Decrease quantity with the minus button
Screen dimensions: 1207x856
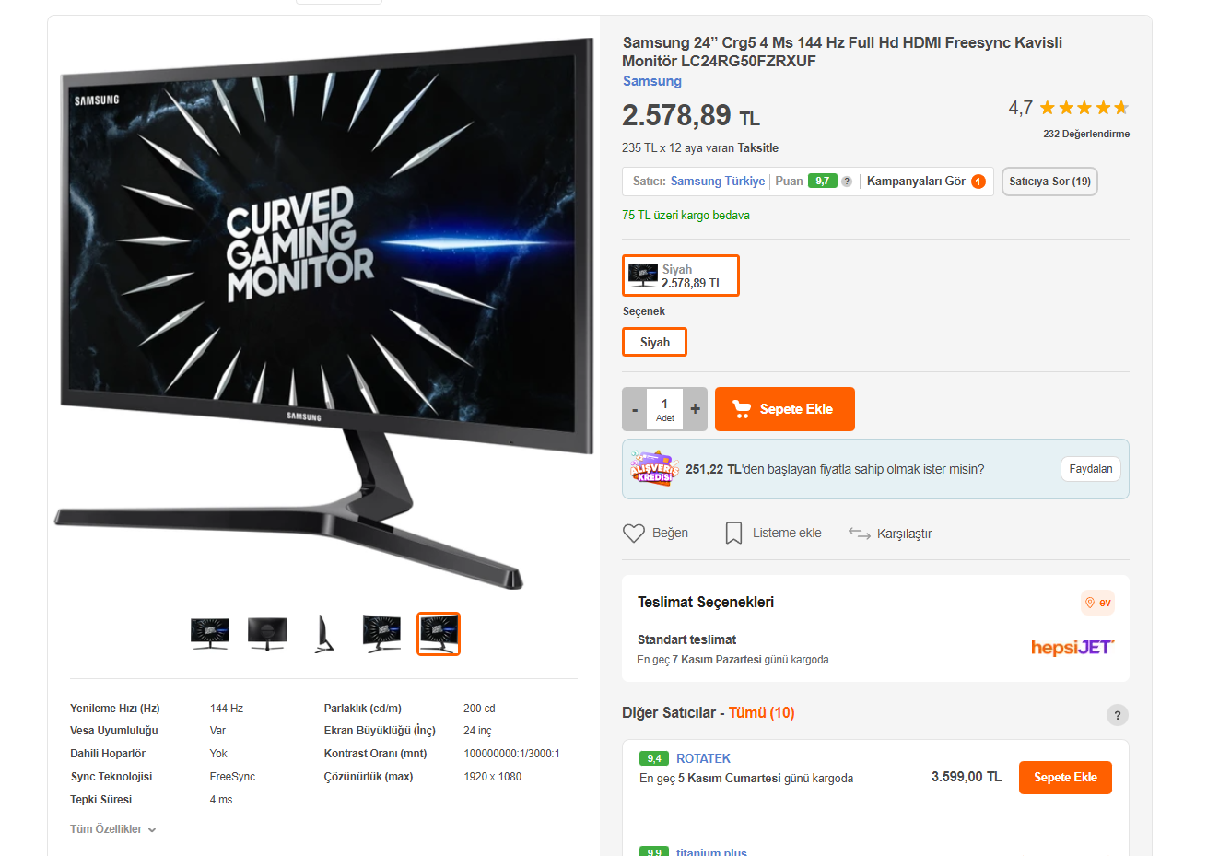[635, 409]
